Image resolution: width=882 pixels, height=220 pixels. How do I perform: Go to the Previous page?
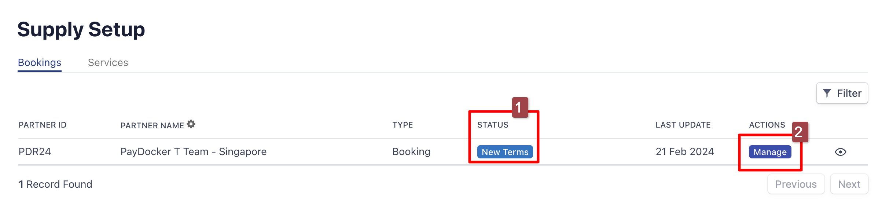tap(796, 184)
